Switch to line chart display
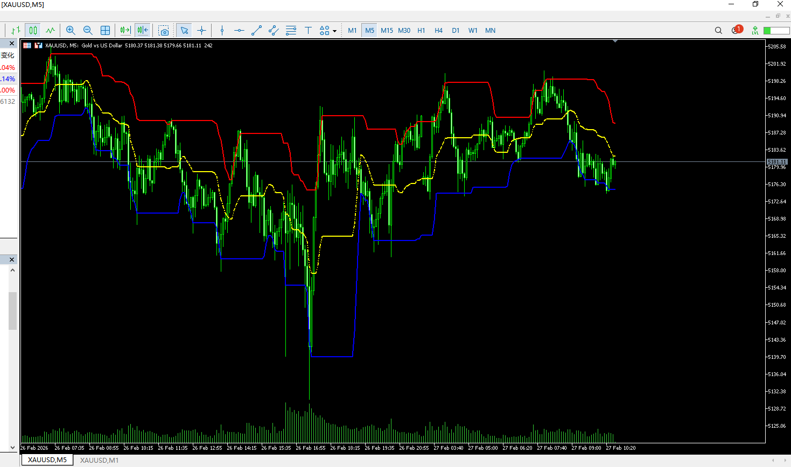 51,31
